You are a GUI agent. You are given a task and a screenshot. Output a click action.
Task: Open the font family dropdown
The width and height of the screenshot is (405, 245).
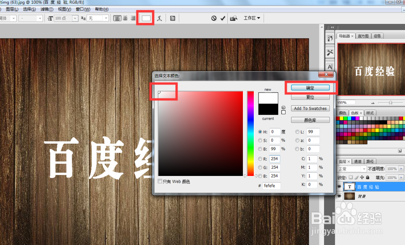[14, 18]
